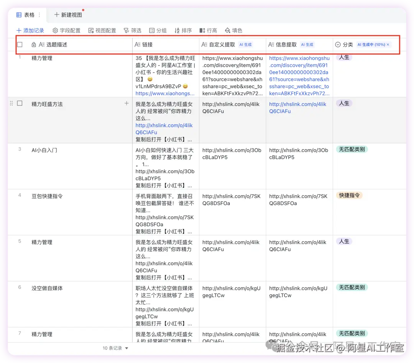This screenshot has width=414, height=363.
Task: Click plus icon in 精力旺盛方法 cell
Action: coord(127,103)
